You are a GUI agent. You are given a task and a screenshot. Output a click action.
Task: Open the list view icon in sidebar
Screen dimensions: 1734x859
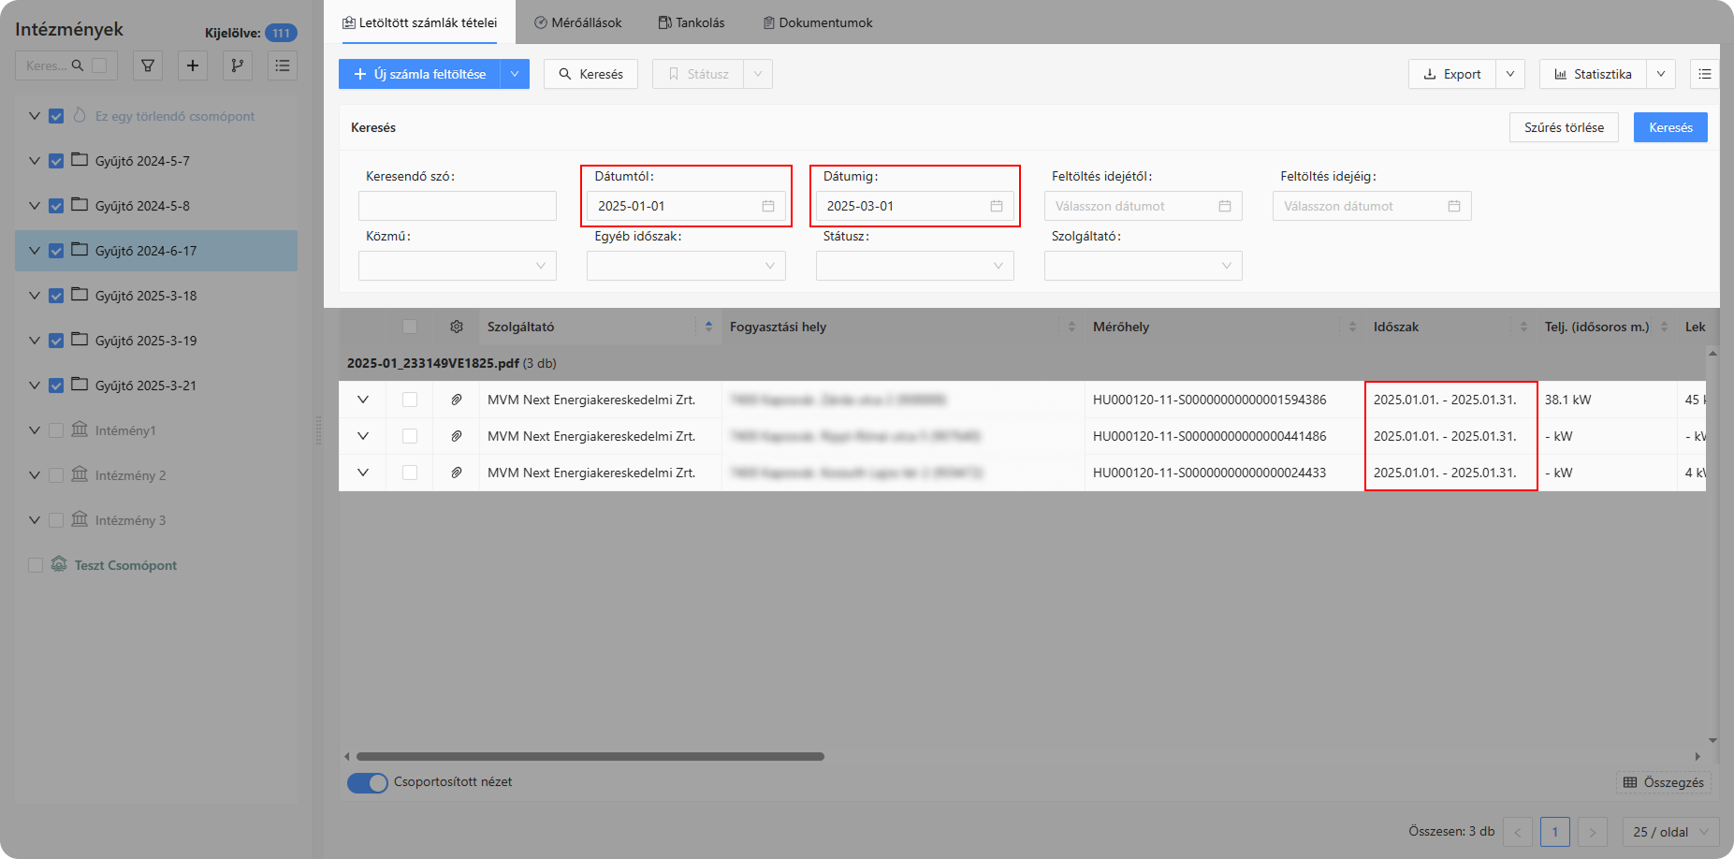pyautogui.click(x=283, y=66)
